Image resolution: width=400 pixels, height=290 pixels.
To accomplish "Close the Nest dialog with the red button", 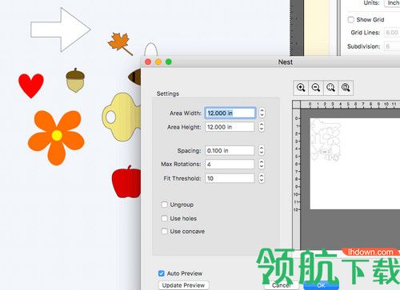I will [148, 62].
